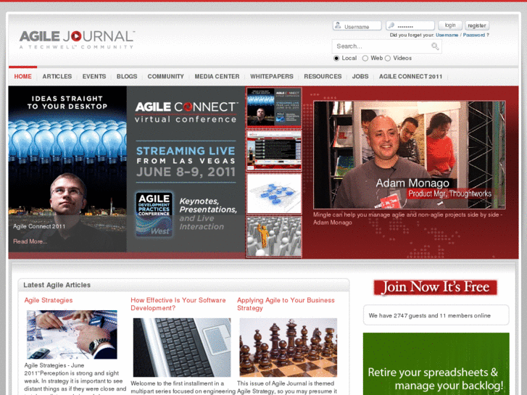Click the user icon in the Username field
Viewport: 527px width, 395px height.
point(338,25)
